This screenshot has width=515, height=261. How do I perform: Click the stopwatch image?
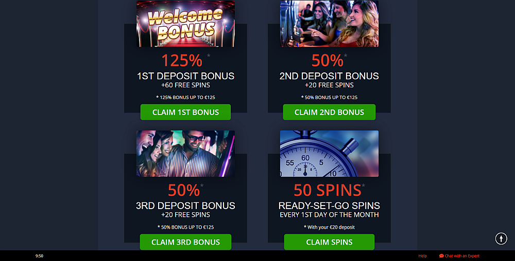(x=329, y=154)
